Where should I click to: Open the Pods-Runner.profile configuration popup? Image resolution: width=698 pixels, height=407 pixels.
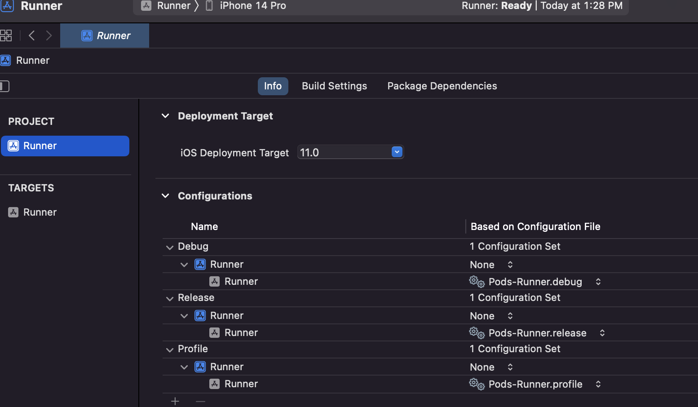[535, 384]
